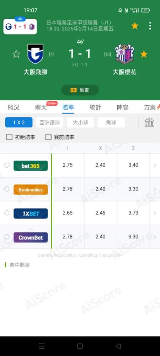
Task: Tap the muted notification bell icon
Action: [120, 10]
